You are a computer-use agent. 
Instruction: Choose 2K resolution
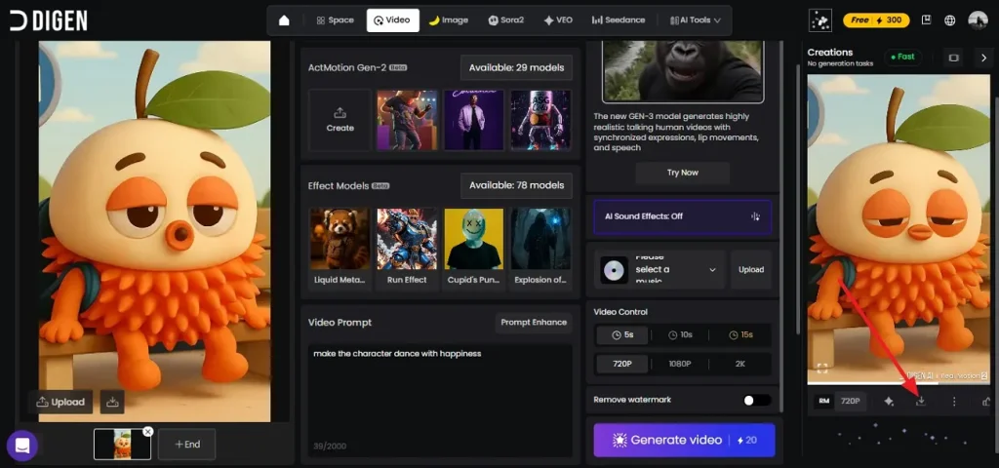click(x=740, y=365)
